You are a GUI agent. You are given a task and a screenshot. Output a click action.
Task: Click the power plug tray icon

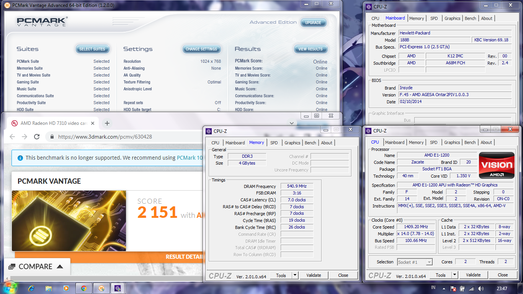click(463, 289)
